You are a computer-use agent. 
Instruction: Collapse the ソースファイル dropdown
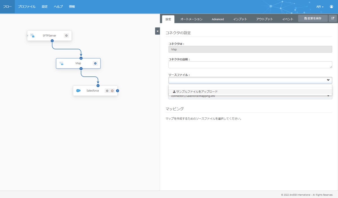coord(328,80)
